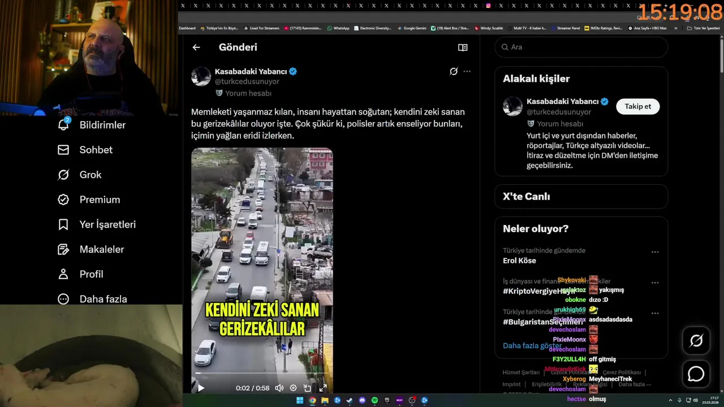Open @turkcedusunuyor handle under post author

tap(247, 81)
